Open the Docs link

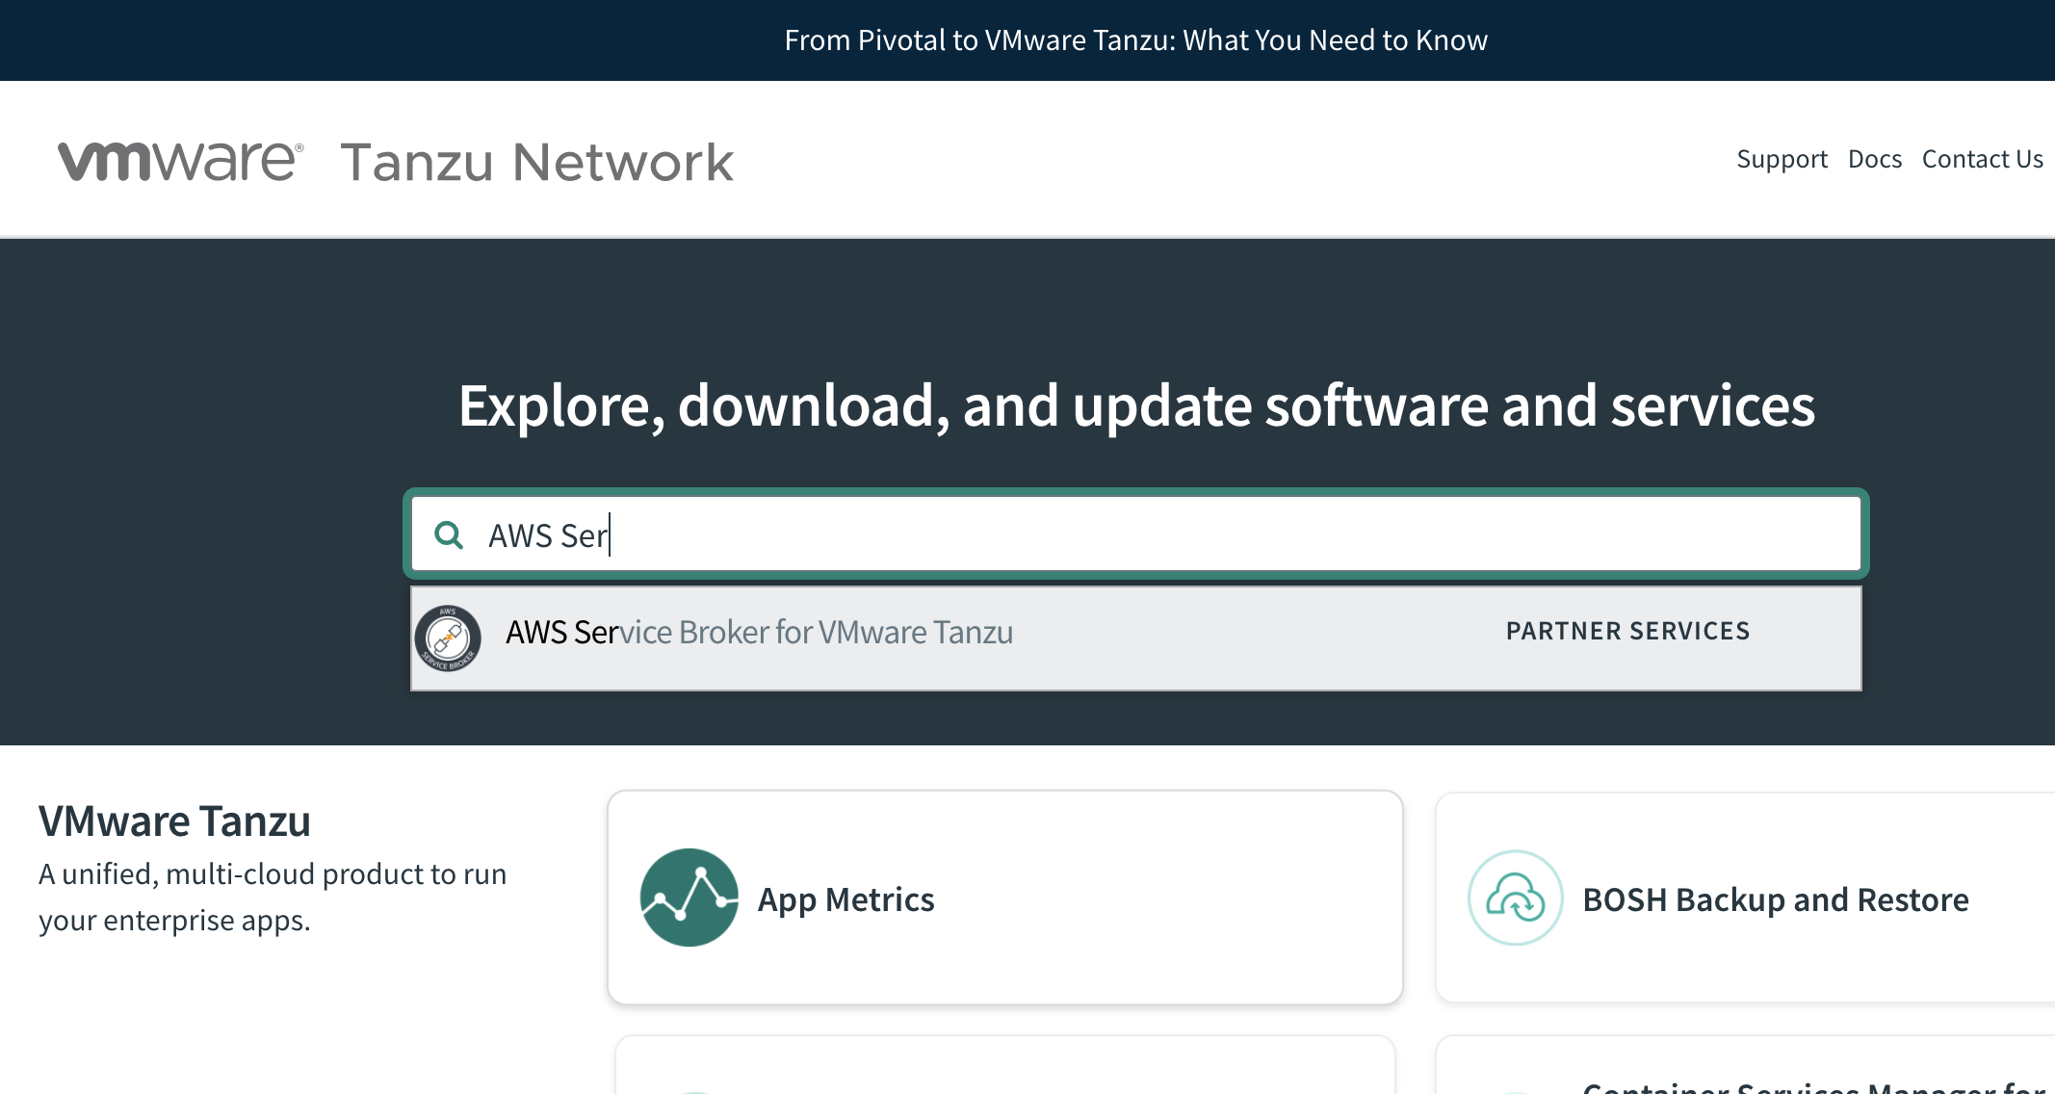(1874, 159)
